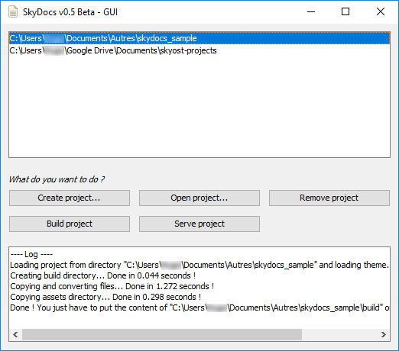Remove the selected project

click(x=329, y=198)
